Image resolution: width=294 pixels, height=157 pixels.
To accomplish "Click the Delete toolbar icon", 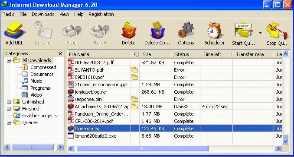I will pos(129,30).
